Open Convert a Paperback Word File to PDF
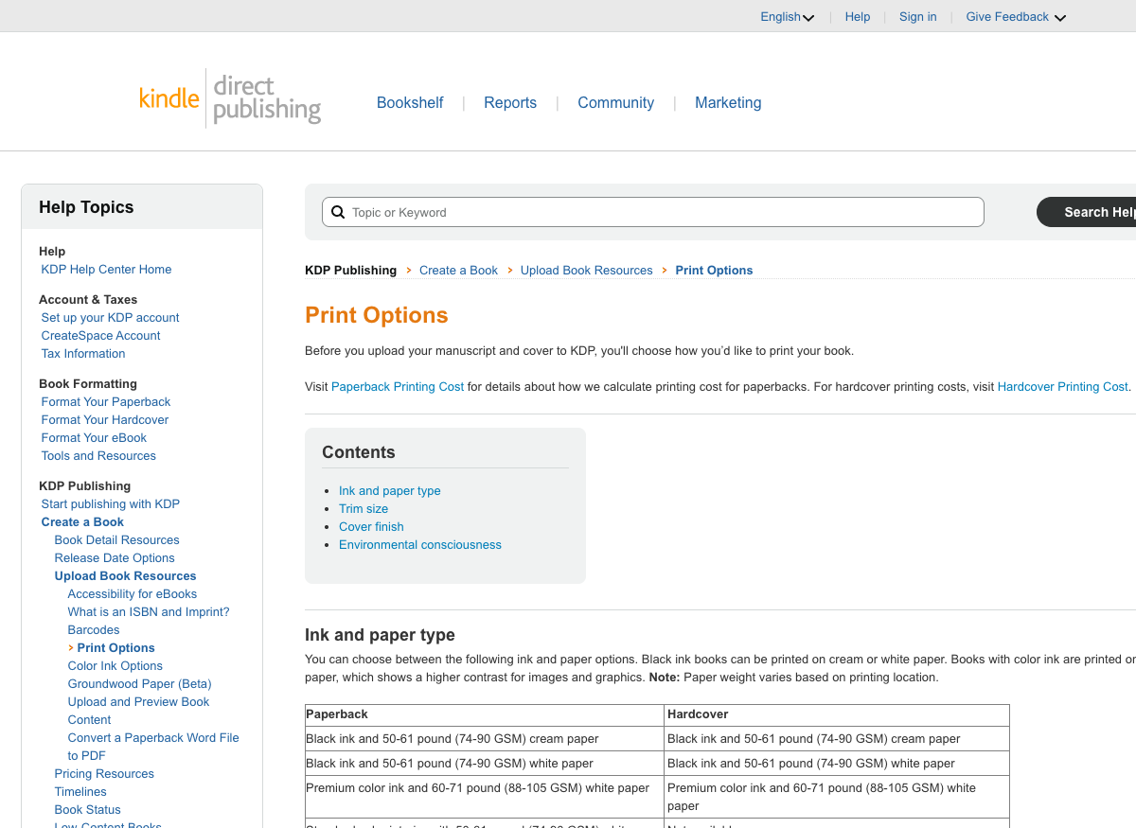 [153, 747]
